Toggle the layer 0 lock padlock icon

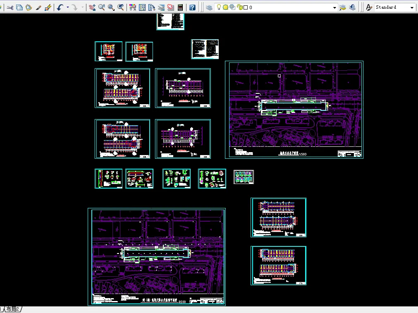[x=240, y=7]
